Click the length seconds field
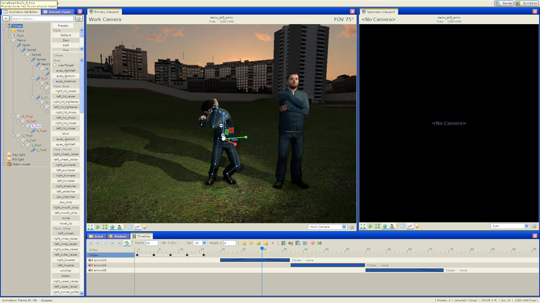 click(229, 243)
